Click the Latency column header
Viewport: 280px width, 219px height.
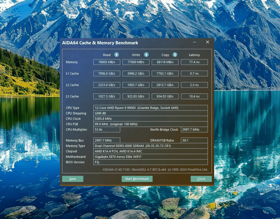194,55
